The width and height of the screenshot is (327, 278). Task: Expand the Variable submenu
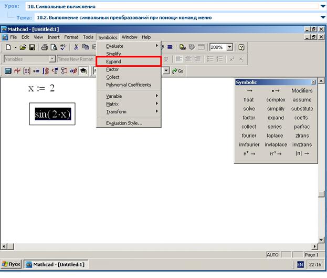coord(129,96)
